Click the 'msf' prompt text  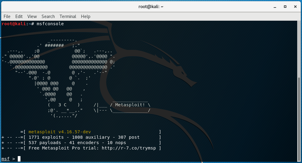click(x=5, y=159)
